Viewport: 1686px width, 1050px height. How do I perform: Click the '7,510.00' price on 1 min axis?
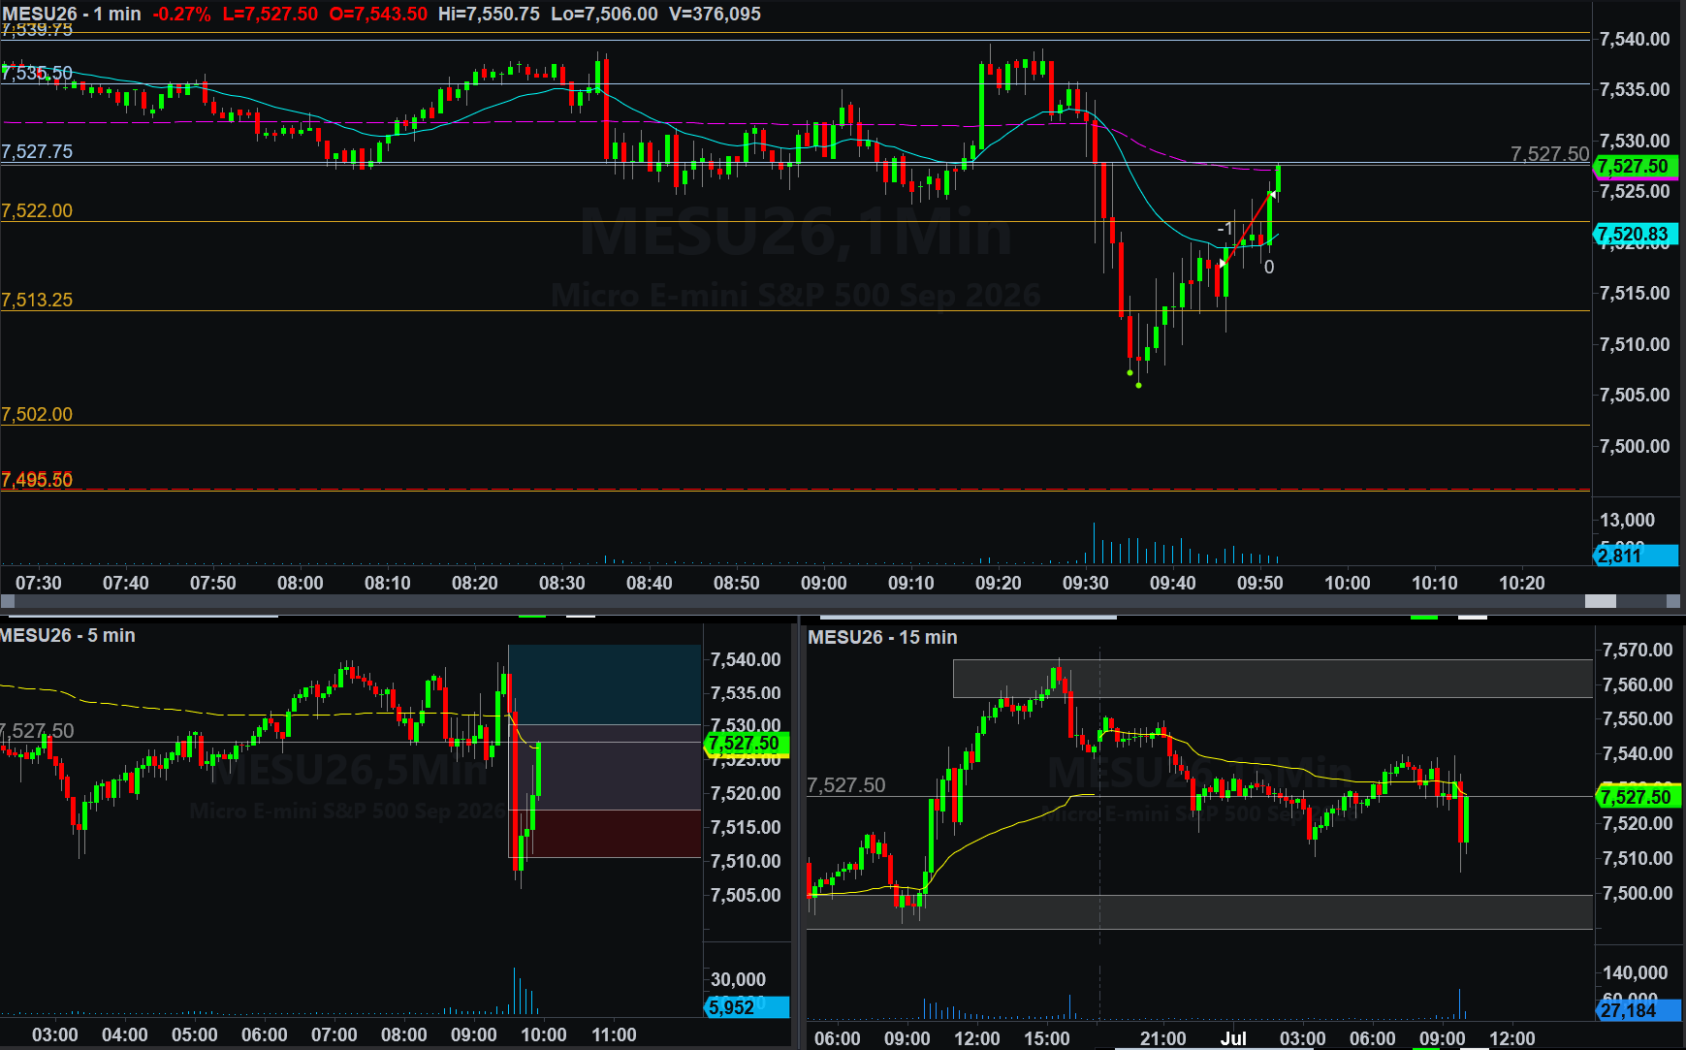pyautogui.click(x=1635, y=344)
